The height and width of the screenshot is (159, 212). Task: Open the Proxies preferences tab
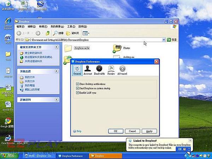111,70
